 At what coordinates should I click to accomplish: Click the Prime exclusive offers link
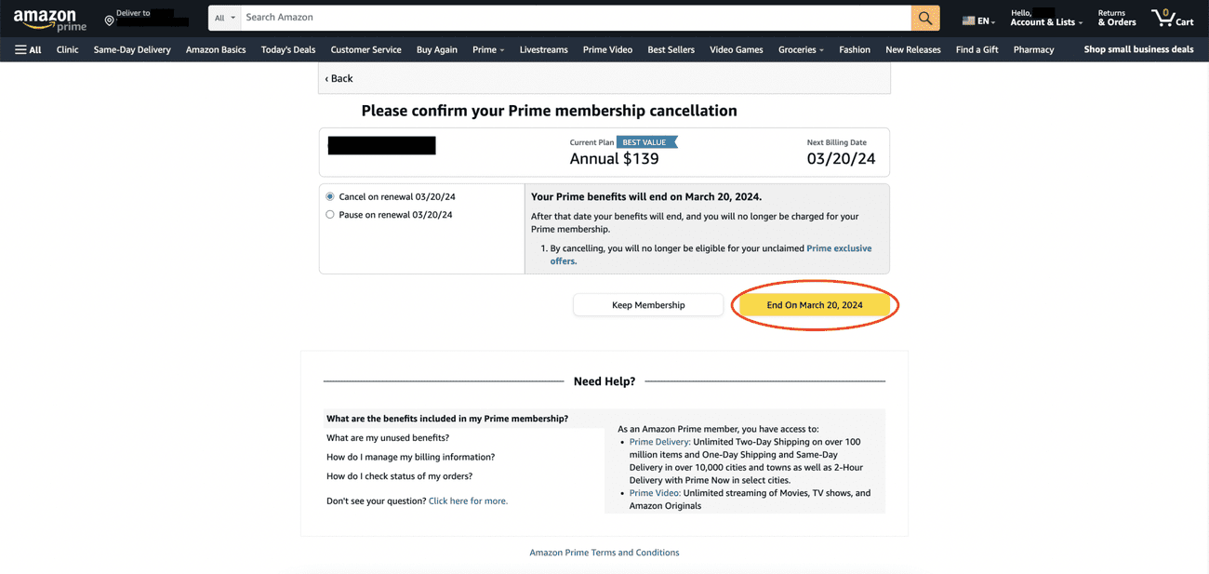(838, 247)
